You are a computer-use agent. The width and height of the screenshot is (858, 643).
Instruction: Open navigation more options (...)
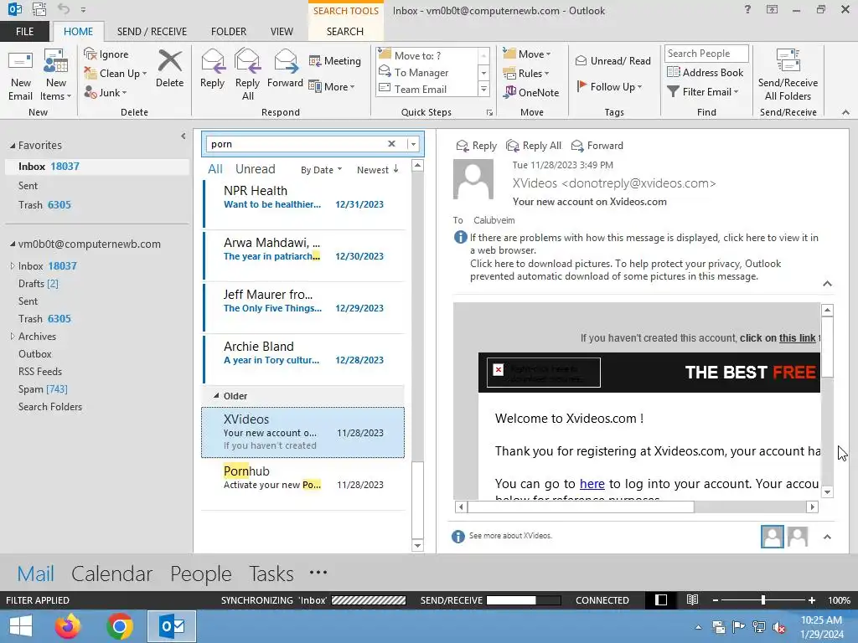tap(318, 573)
